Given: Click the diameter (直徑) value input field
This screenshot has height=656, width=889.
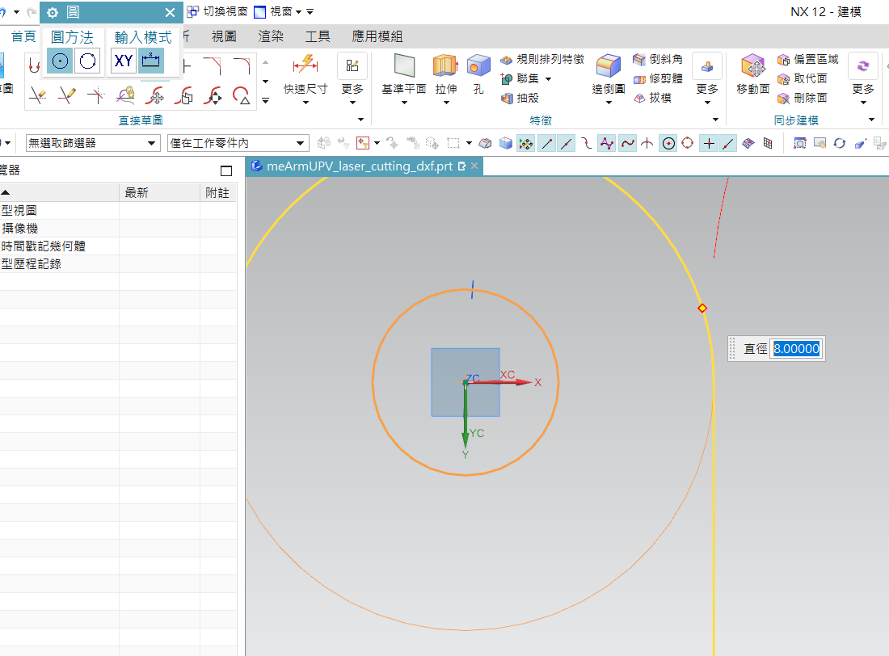Looking at the screenshot, I should pos(797,349).
